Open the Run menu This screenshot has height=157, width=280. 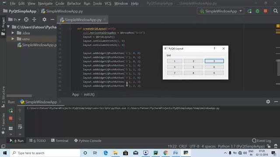click(87, 3)
